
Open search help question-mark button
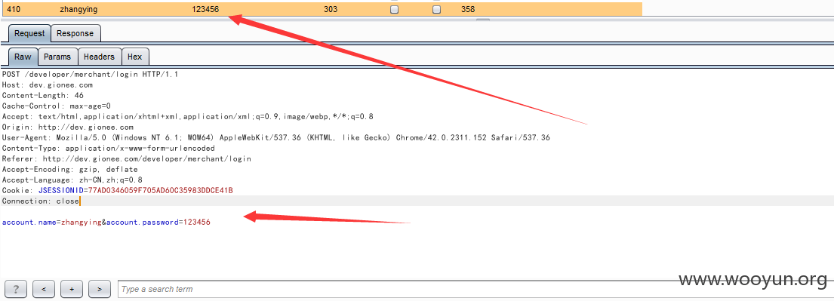(16, 289)
